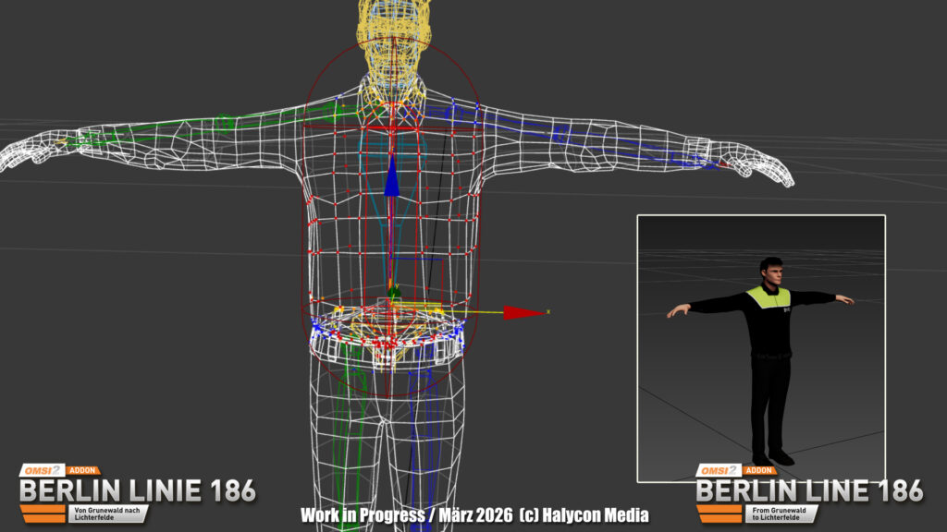
Task: Click the 'Von Grunewald nach Lichterfelde' label
Action: point(106,514)
